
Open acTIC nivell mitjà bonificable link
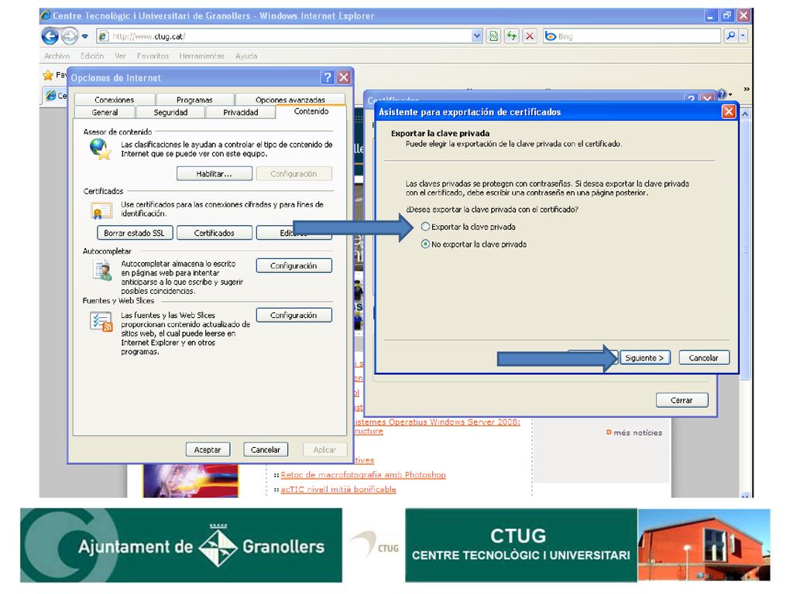coord(338,490)
